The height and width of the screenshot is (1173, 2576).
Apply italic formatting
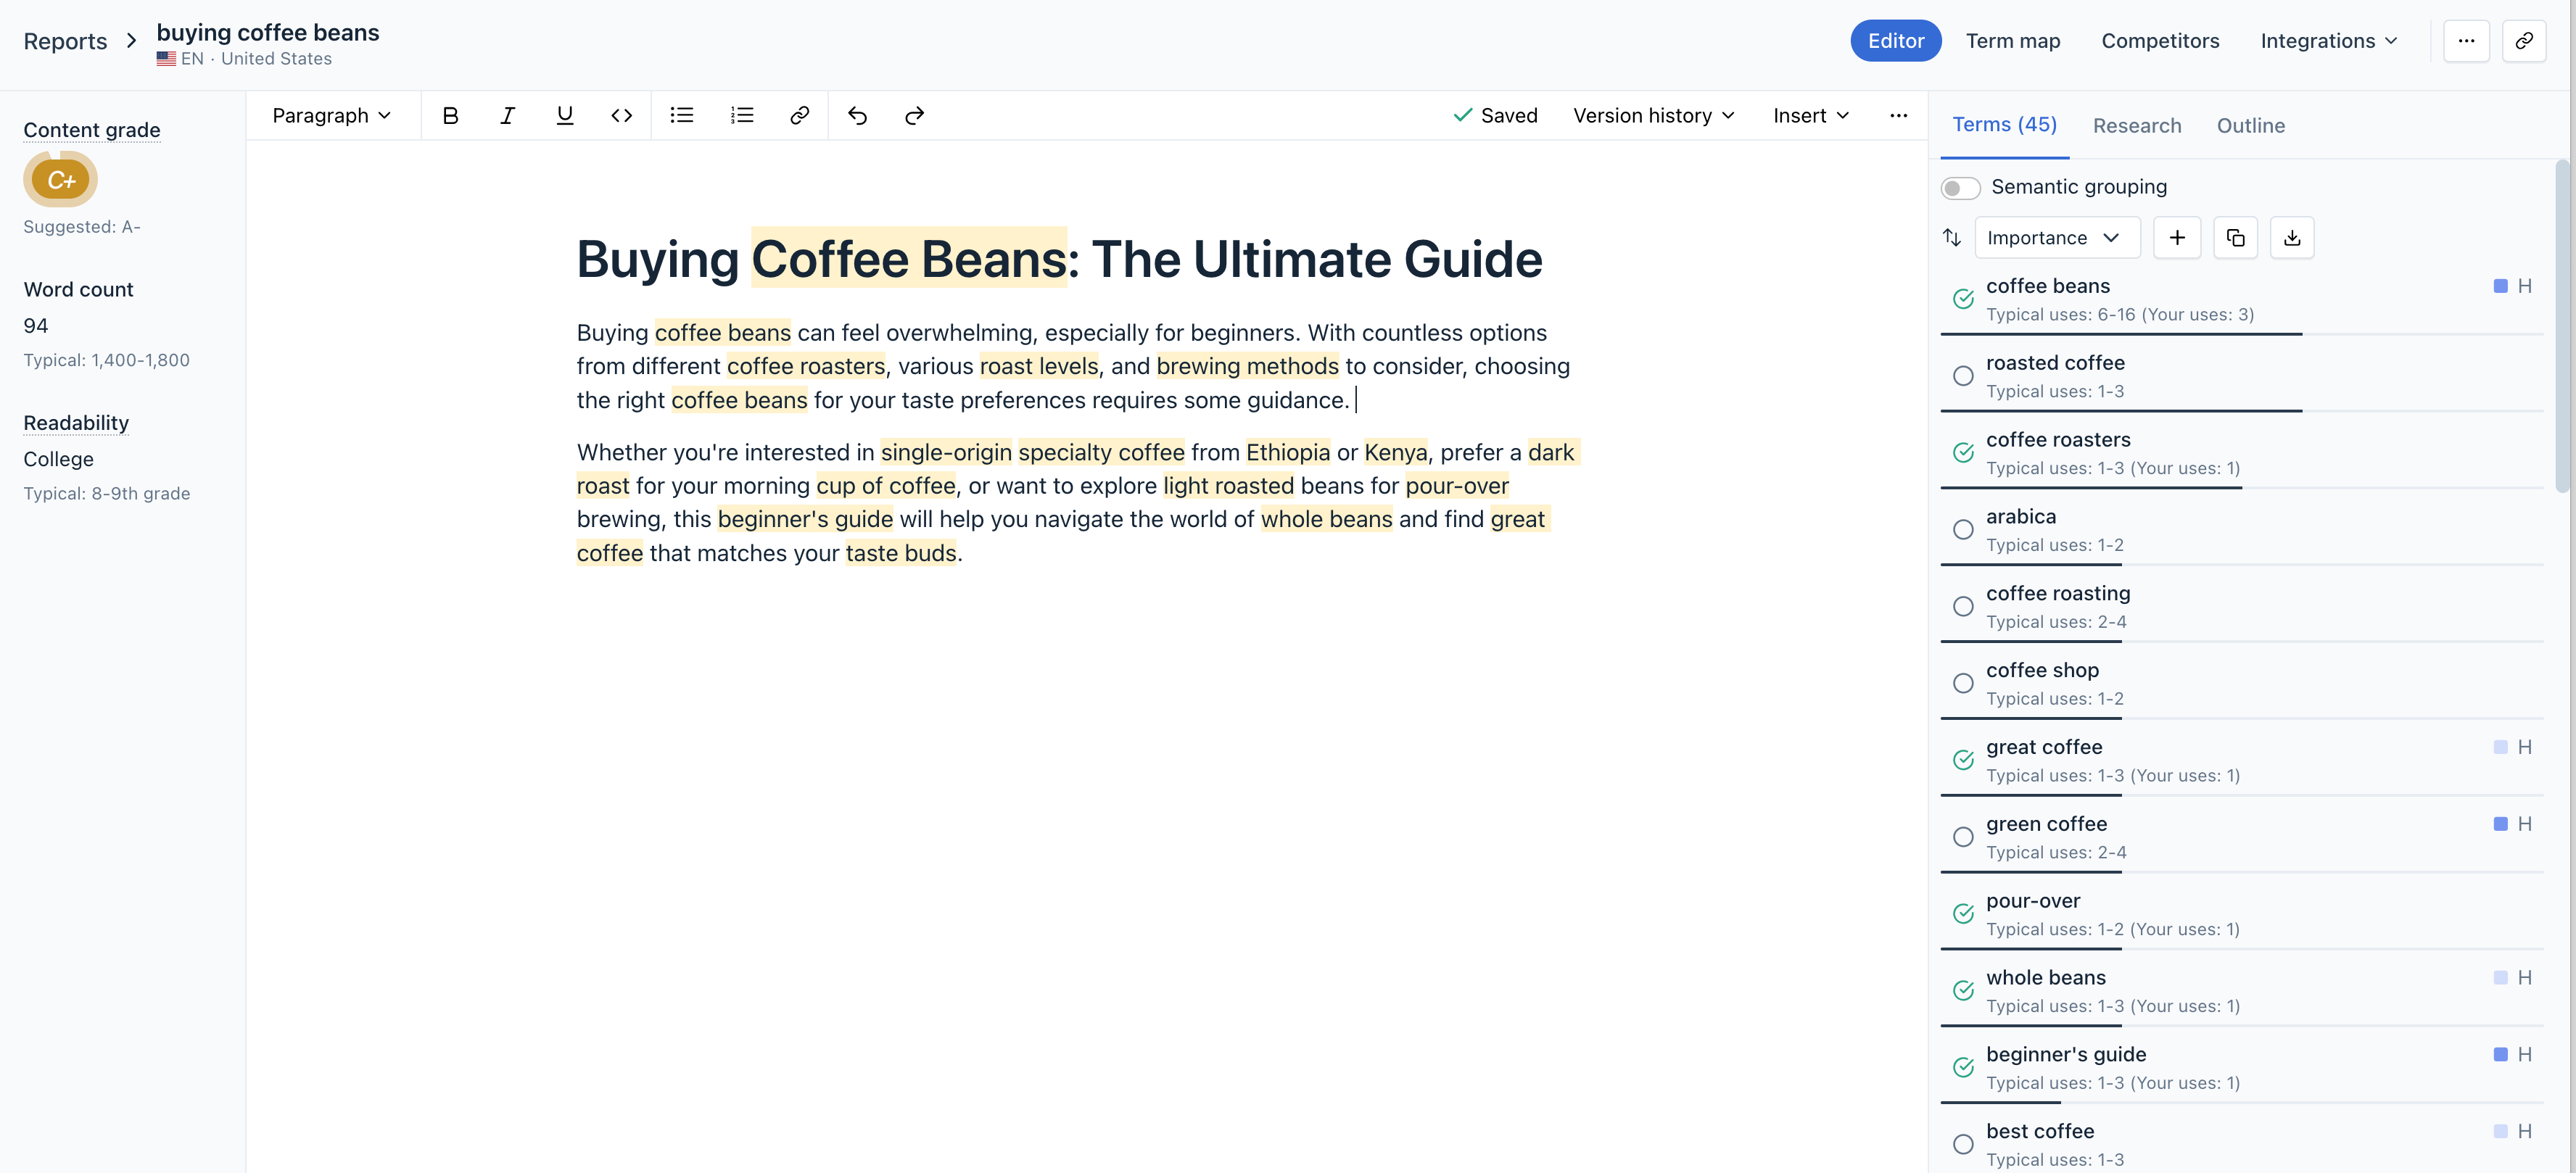coord(507,116)
